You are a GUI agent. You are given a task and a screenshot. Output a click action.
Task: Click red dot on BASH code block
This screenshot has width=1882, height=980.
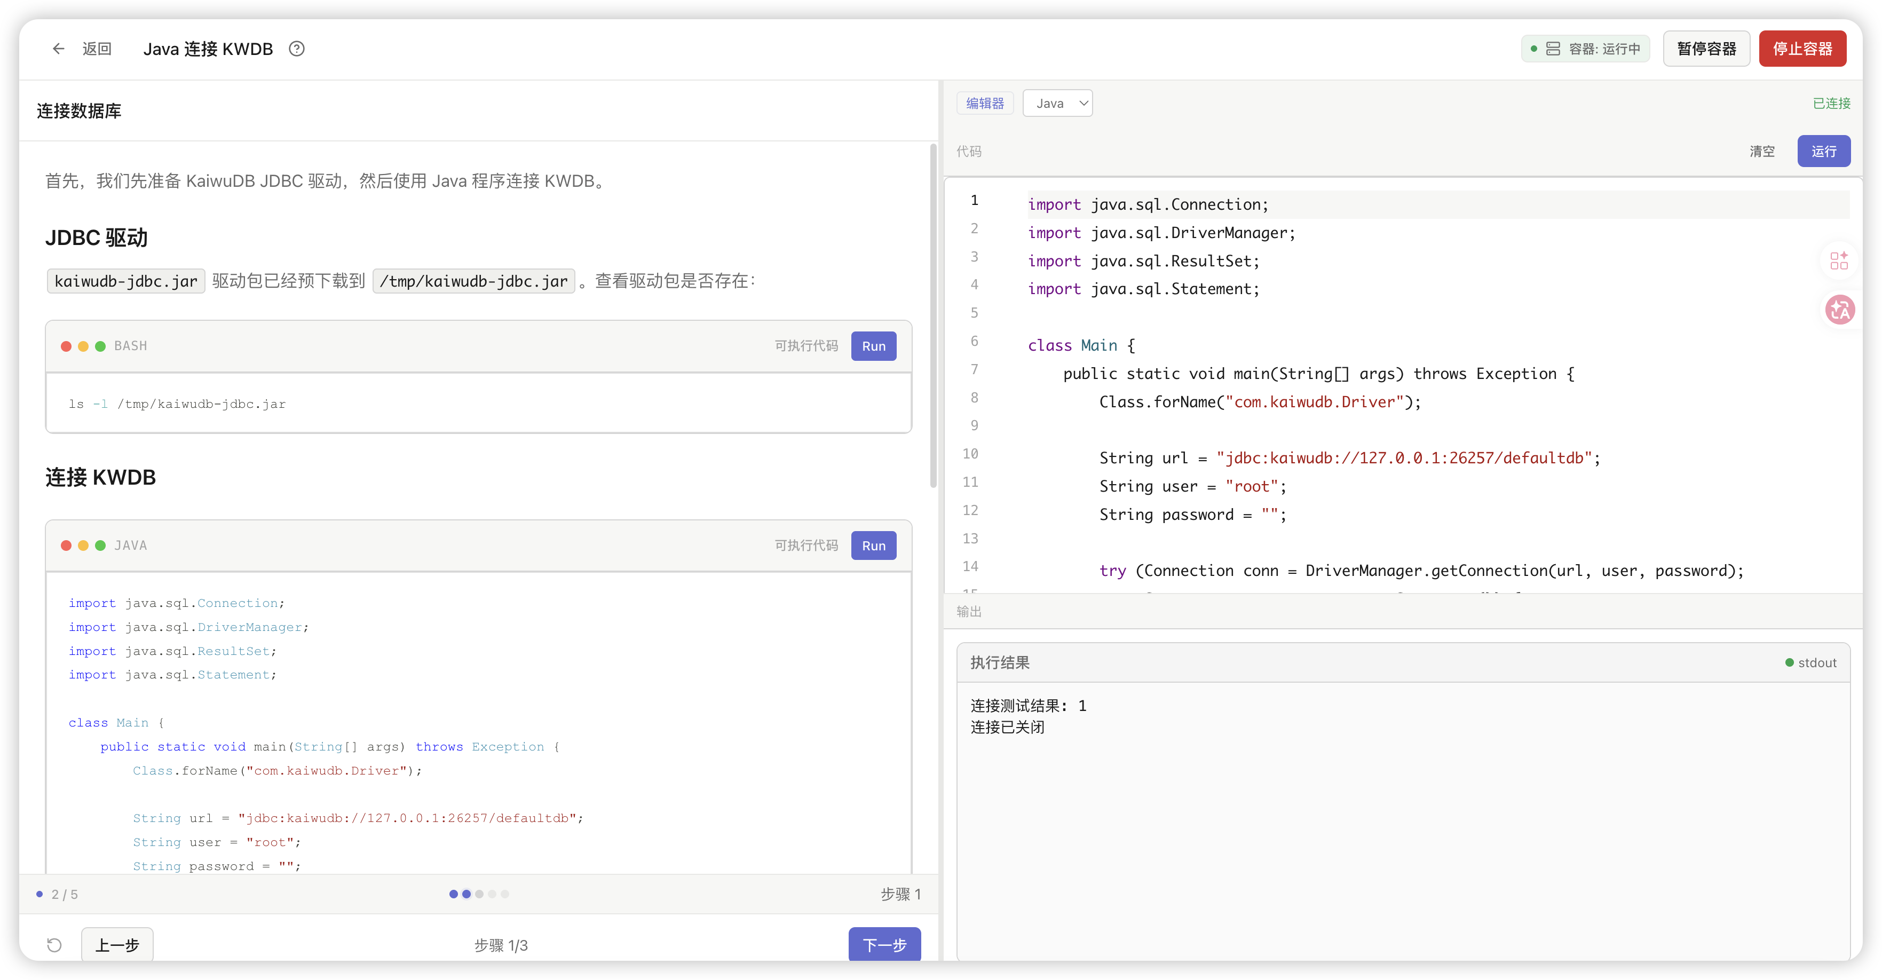click(x=66, y=346)
